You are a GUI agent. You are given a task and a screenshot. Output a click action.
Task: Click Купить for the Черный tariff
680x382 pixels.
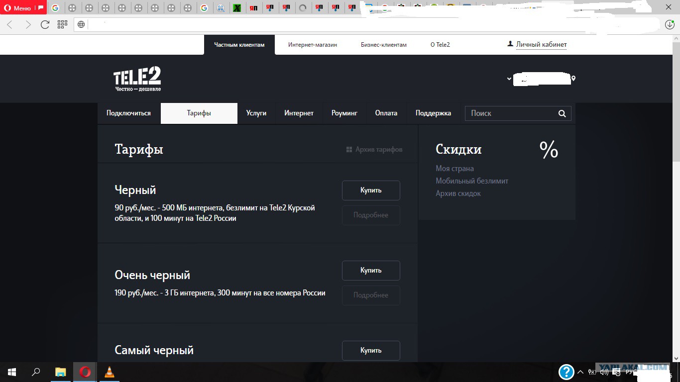[371, 190]
